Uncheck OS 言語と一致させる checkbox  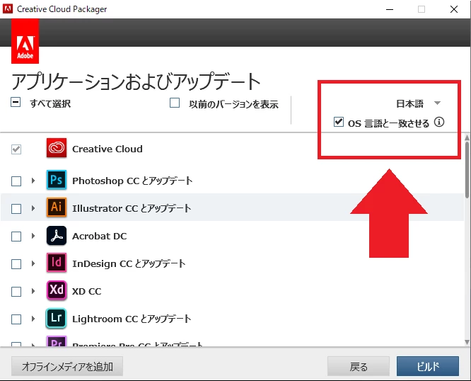(339, 122)
